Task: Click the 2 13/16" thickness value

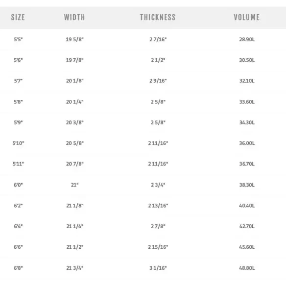Action: [x=158, y=206]
